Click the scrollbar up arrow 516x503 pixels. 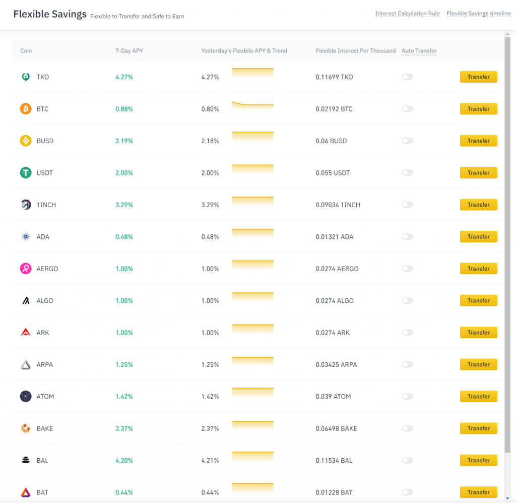click(507, 34)
